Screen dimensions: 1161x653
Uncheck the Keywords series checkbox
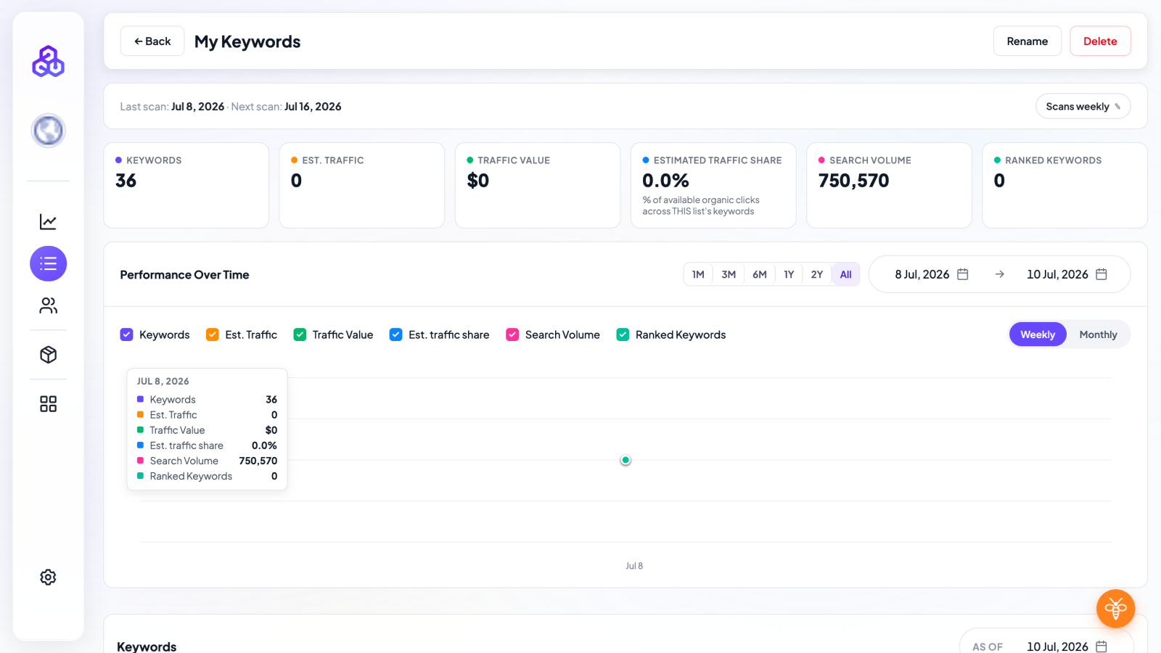126,334
